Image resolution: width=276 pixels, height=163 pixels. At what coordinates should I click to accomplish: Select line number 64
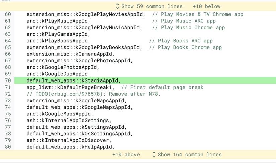(x=8, y=41)
